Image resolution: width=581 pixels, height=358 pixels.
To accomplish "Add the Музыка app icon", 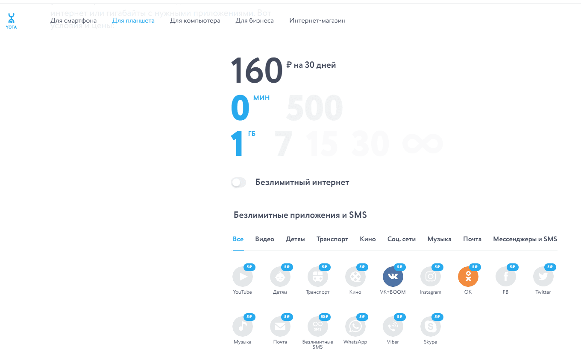I will point(243,326).
